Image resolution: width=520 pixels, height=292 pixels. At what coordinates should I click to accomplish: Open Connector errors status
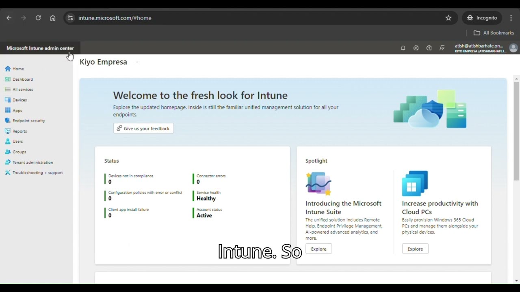click(209, 179)
